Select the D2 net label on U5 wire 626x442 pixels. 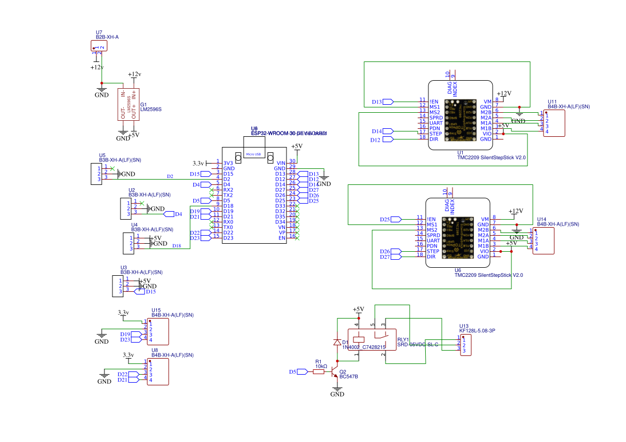coord(170,176)
